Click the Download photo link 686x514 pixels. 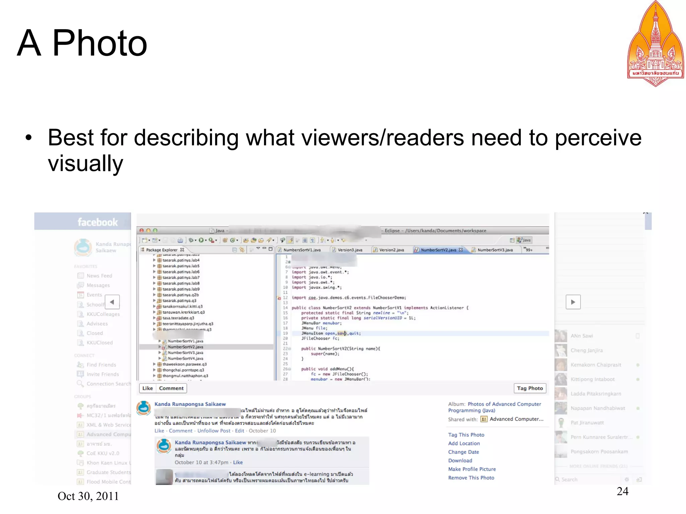pyautogui.click(x=460, y=460)
